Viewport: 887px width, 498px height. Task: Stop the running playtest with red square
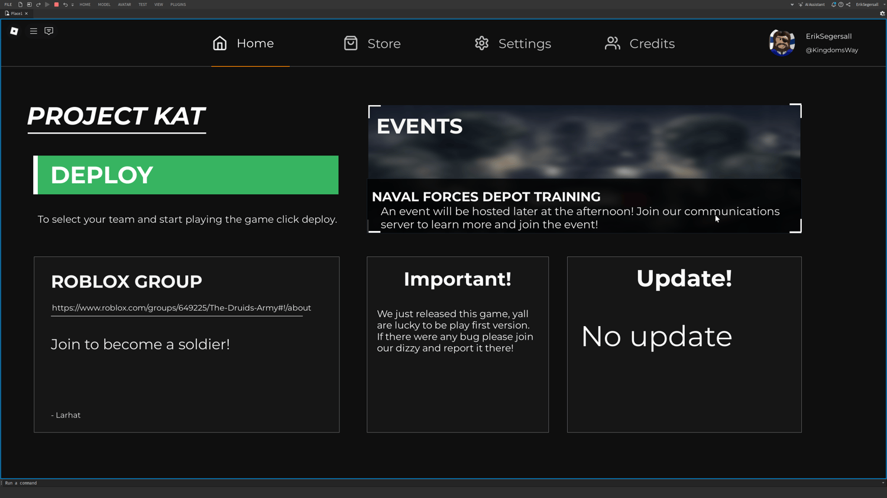click(x=56, y=5)
